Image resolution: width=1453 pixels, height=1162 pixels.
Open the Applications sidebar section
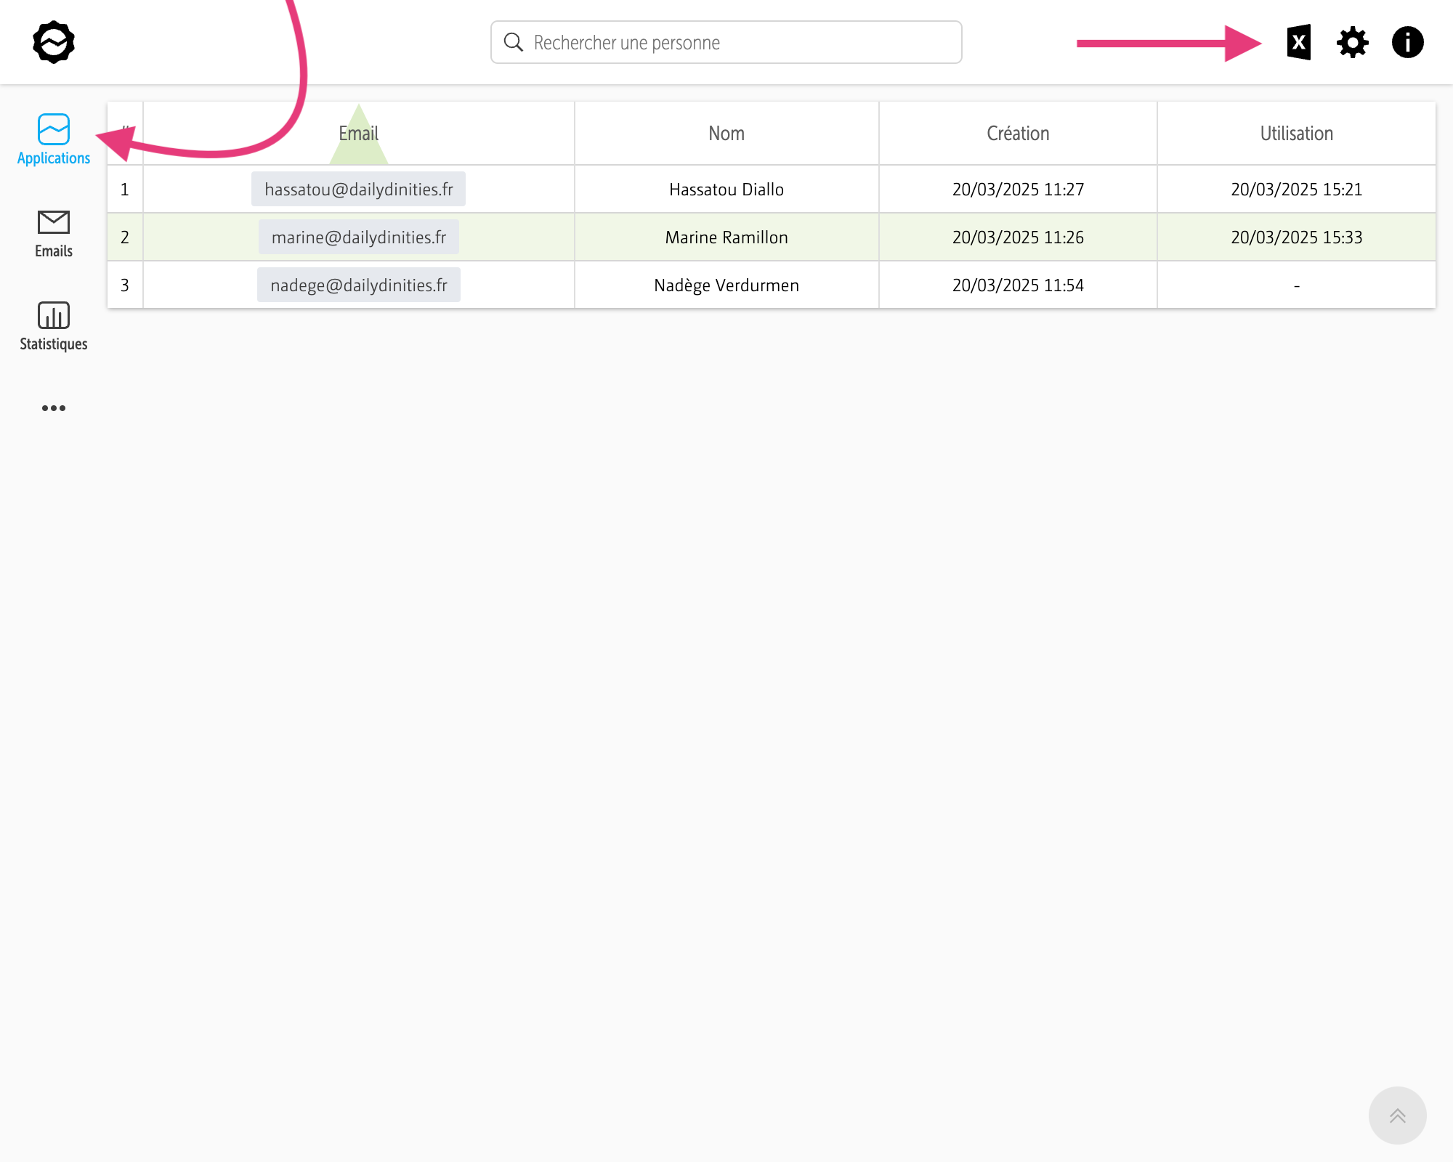pyautogui.click(x=54, y=139)
